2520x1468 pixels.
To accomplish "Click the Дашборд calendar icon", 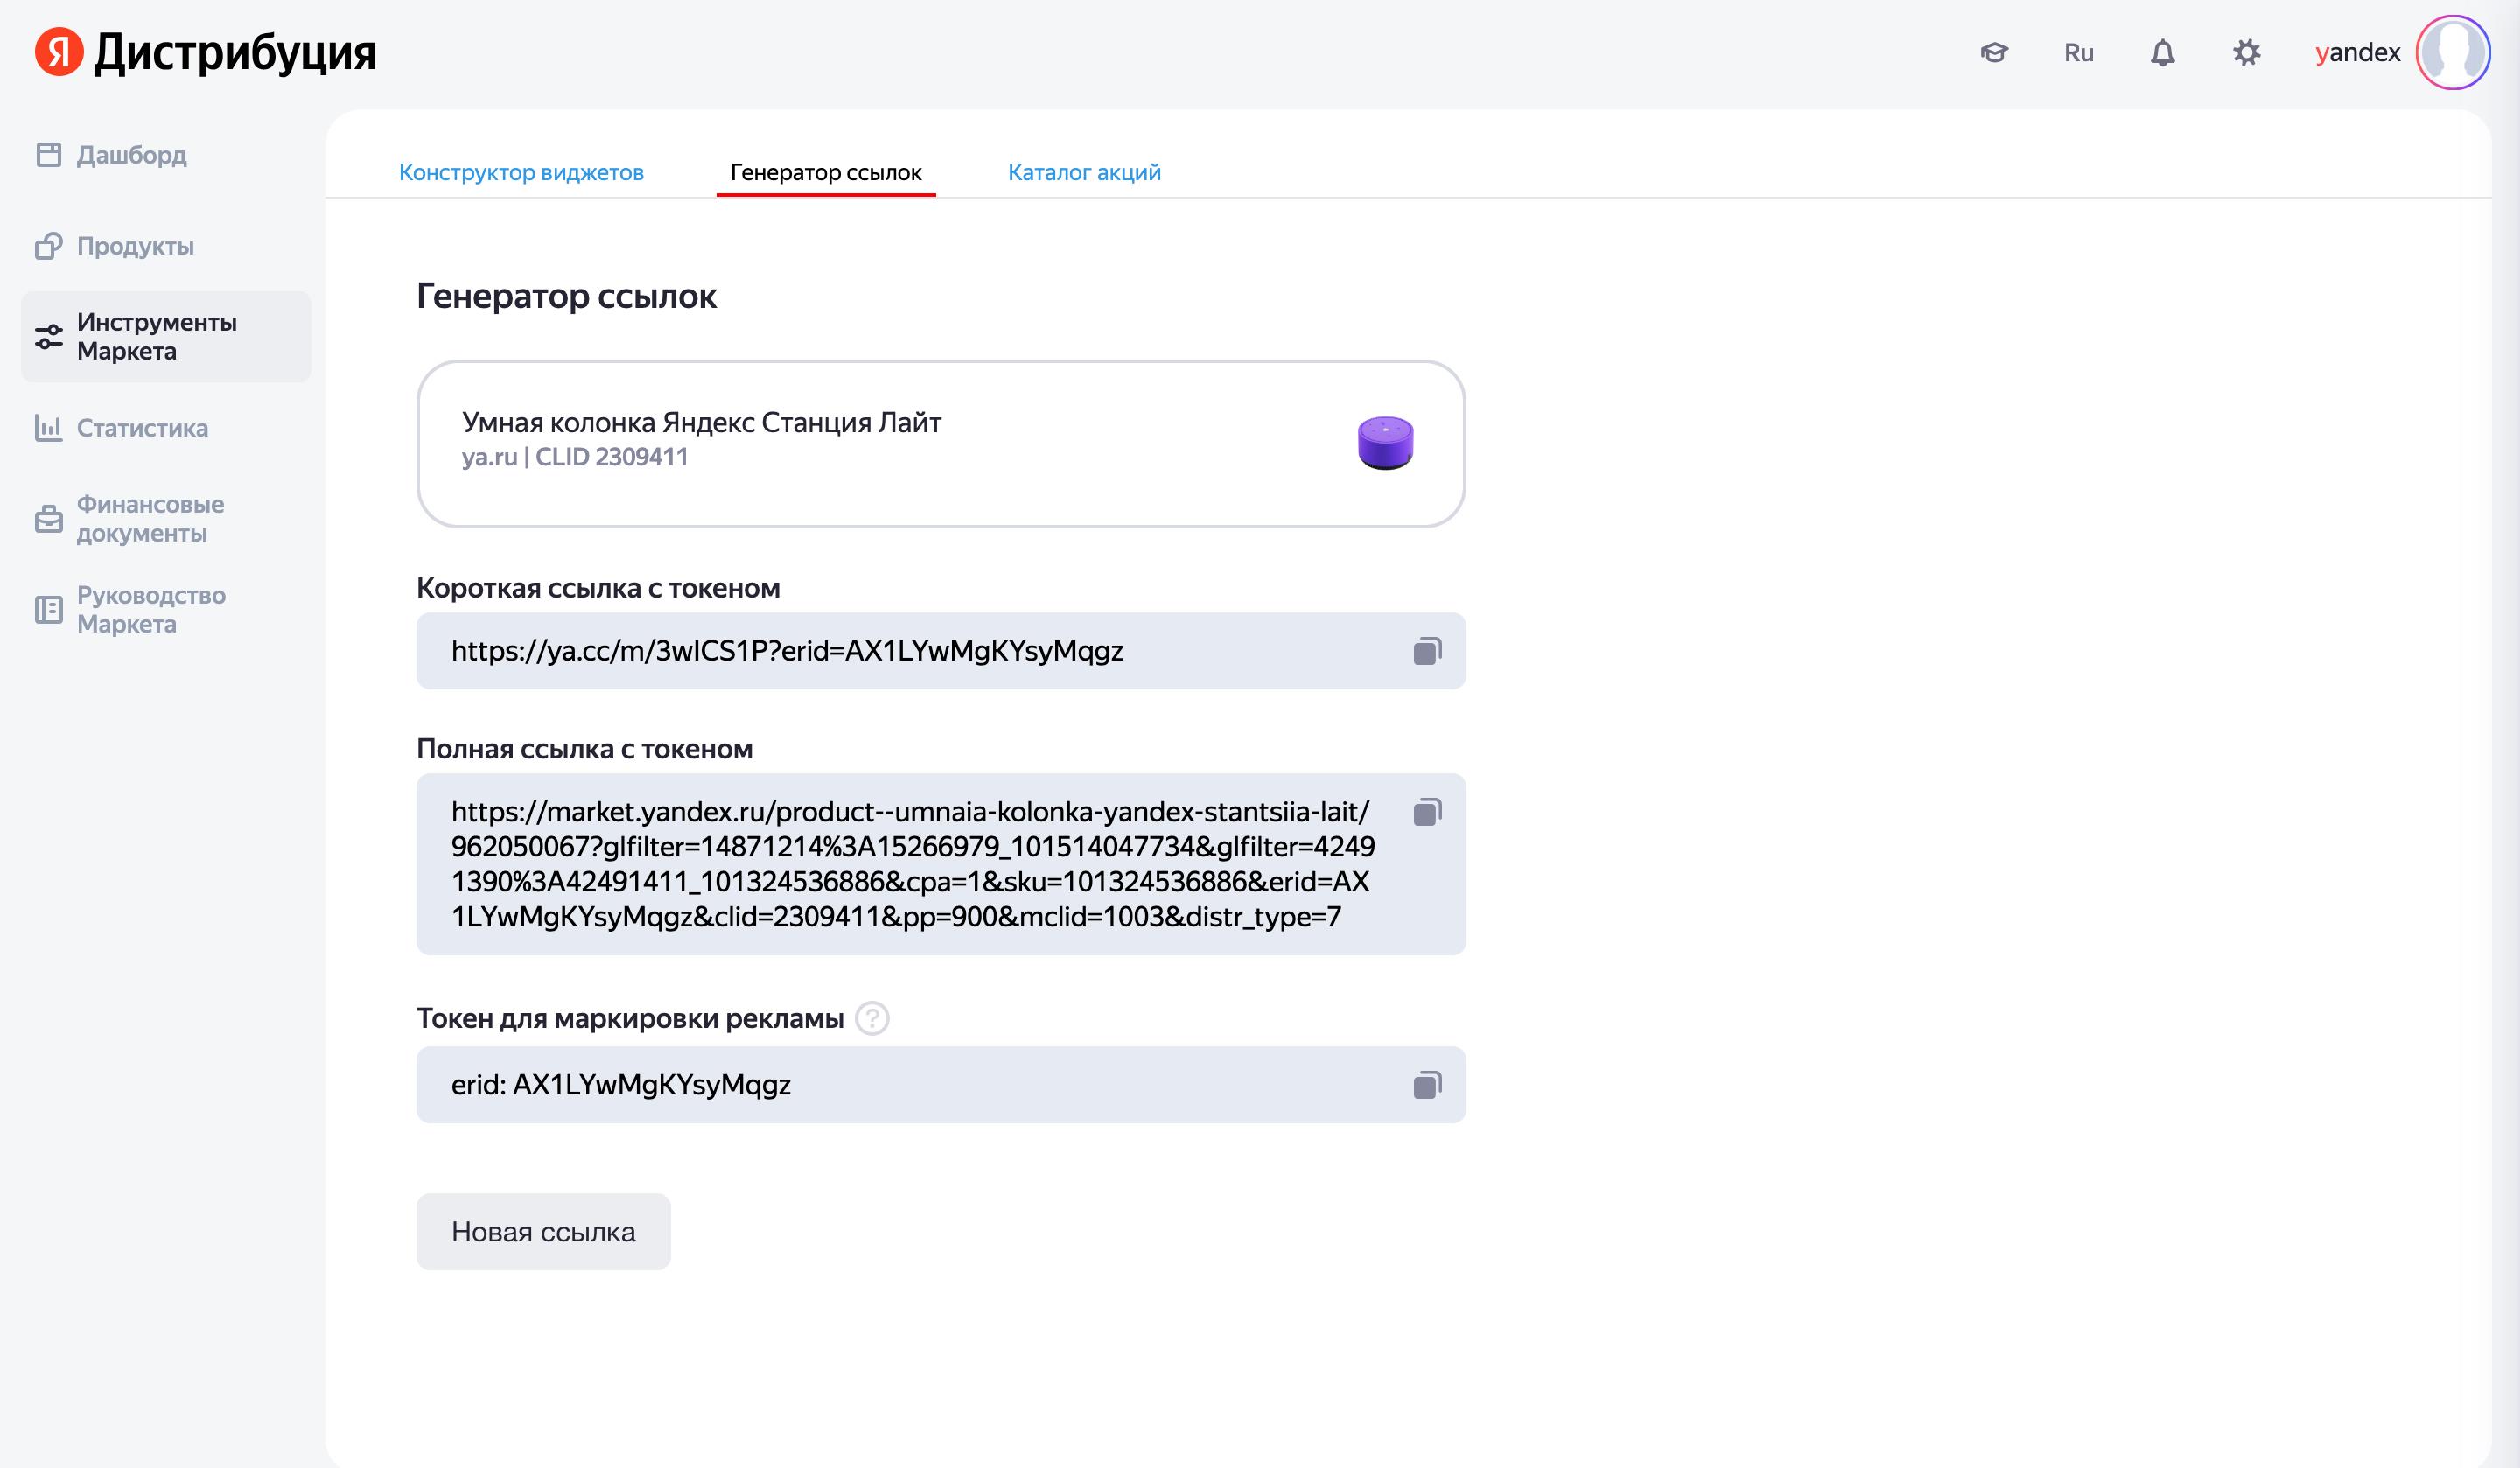I will pos(48,155).
